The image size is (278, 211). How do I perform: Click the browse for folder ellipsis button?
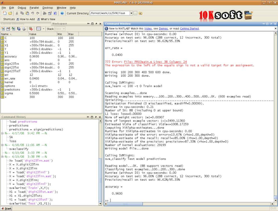[135, 13]
